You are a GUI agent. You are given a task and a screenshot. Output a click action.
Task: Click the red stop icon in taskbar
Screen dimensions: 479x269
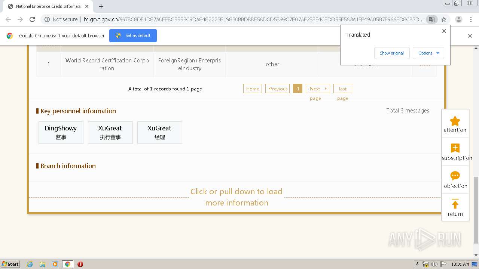click(x=80, y=264)
